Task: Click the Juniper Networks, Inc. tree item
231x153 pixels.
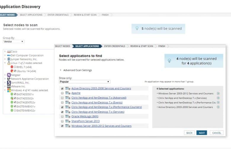Action: (x=24, y=59)
